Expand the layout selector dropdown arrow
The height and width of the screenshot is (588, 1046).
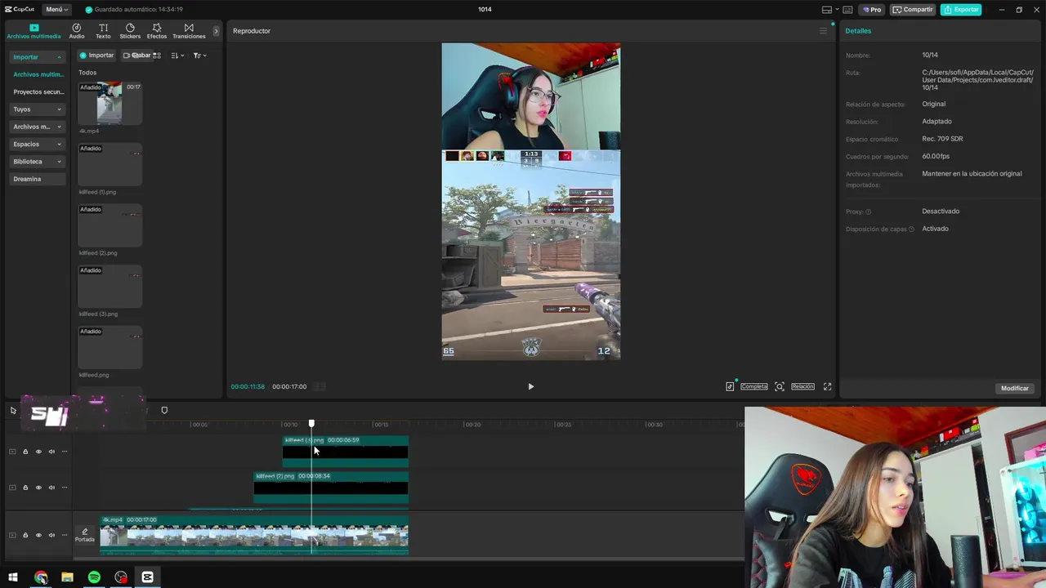point(837,10)
